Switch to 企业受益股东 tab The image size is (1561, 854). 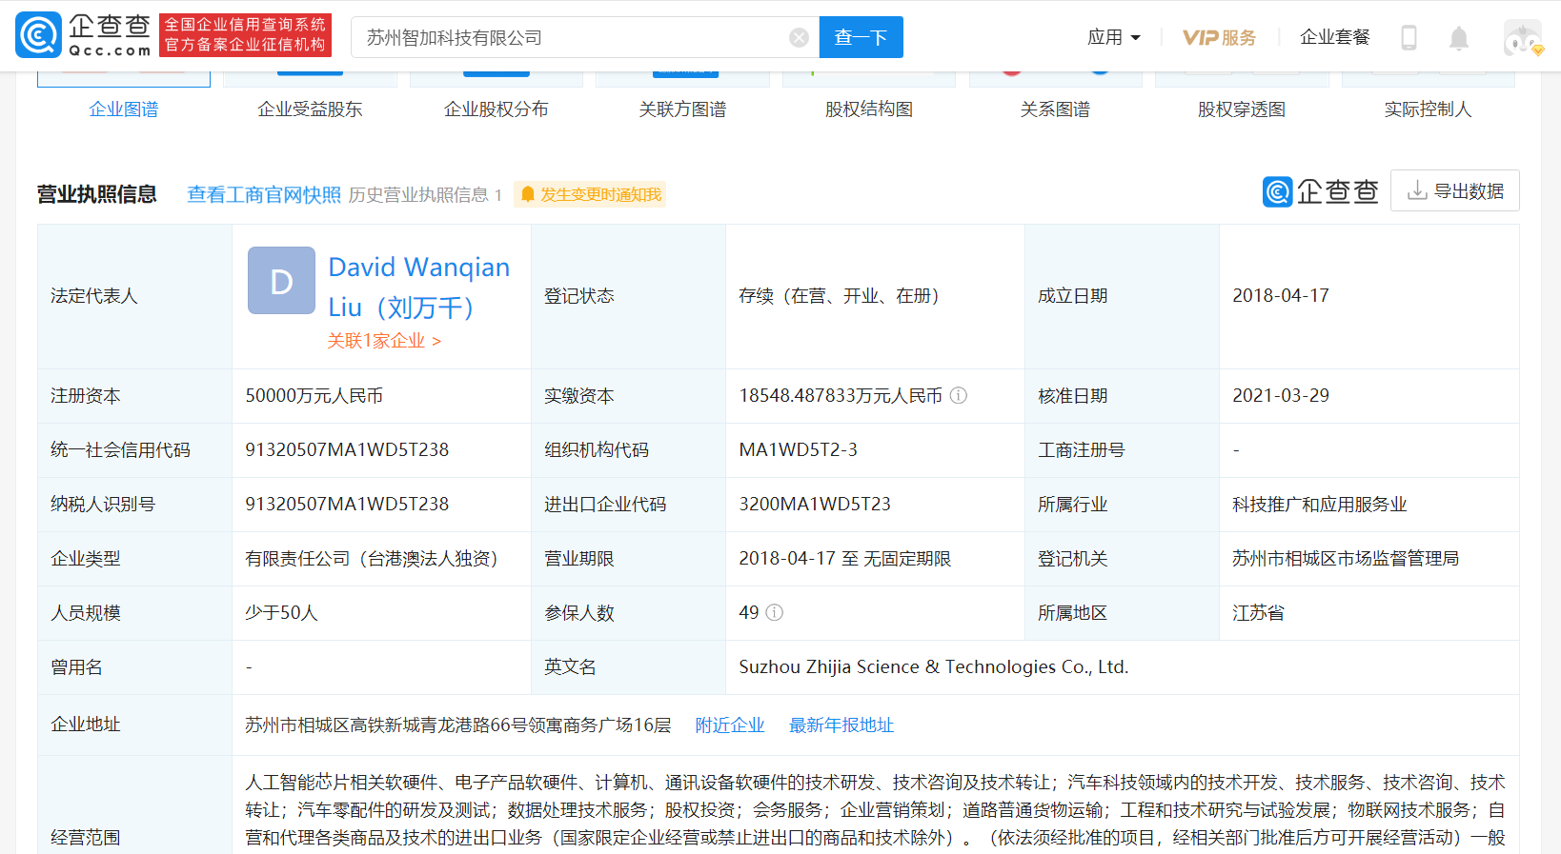click(x=310, y=109)
